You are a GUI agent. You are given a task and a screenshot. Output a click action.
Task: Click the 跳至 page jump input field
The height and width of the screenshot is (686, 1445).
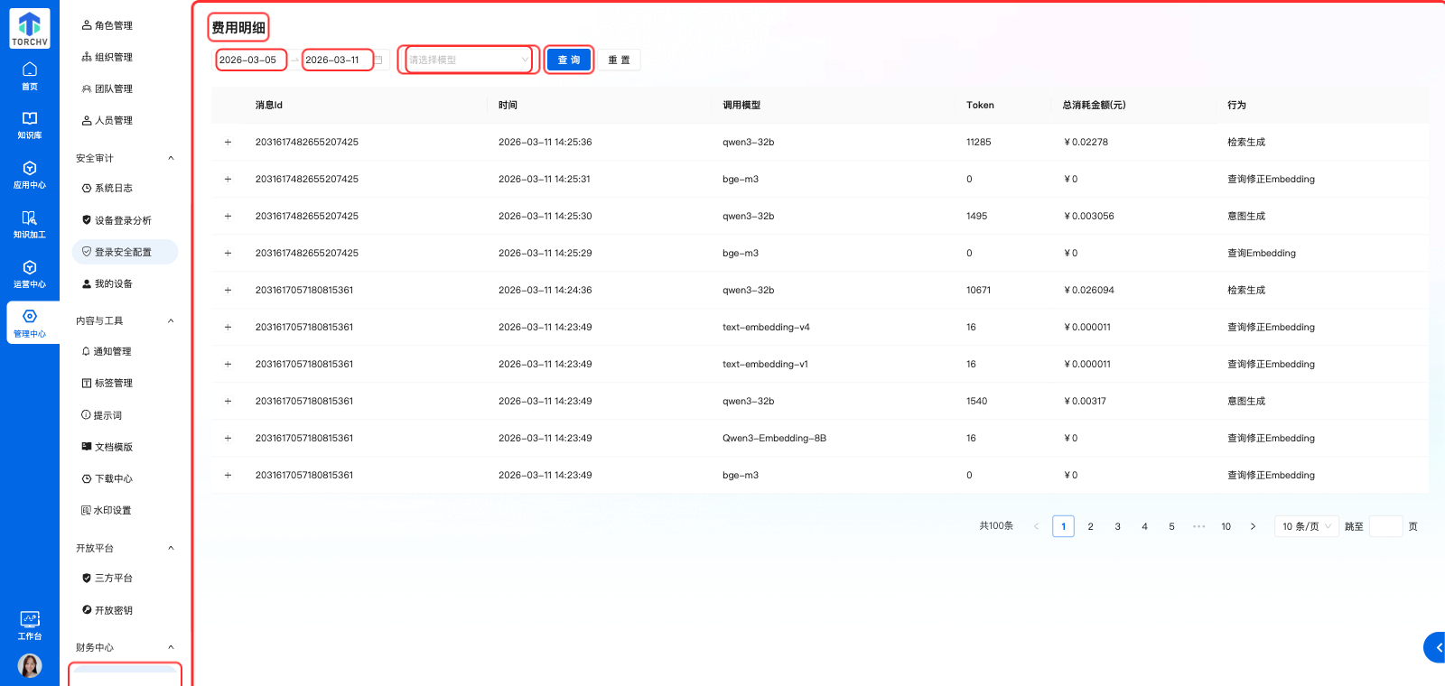pyautogui.click(x=1384, y=526)
